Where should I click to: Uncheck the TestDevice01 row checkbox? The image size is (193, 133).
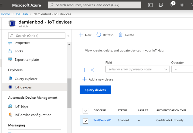tap(86, 121)
